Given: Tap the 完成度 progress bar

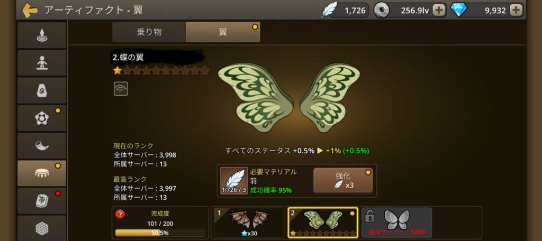Looking at the screenshot, I should pyautogui.click(x=160, y=233).
